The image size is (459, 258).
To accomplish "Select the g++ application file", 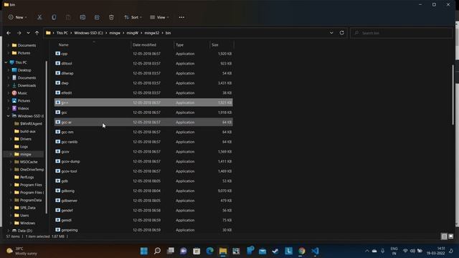I will coord(143,102).
